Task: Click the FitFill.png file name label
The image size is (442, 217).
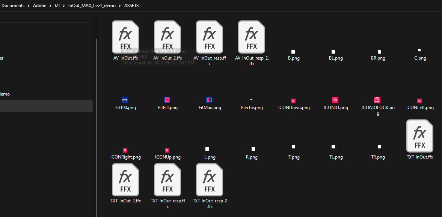Action: (168, 108)
